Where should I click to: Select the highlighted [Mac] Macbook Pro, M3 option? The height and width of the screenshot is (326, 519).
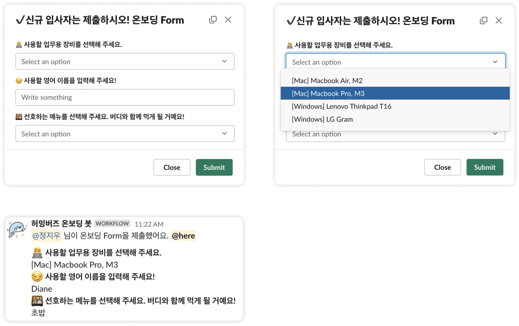pos(328,94)
